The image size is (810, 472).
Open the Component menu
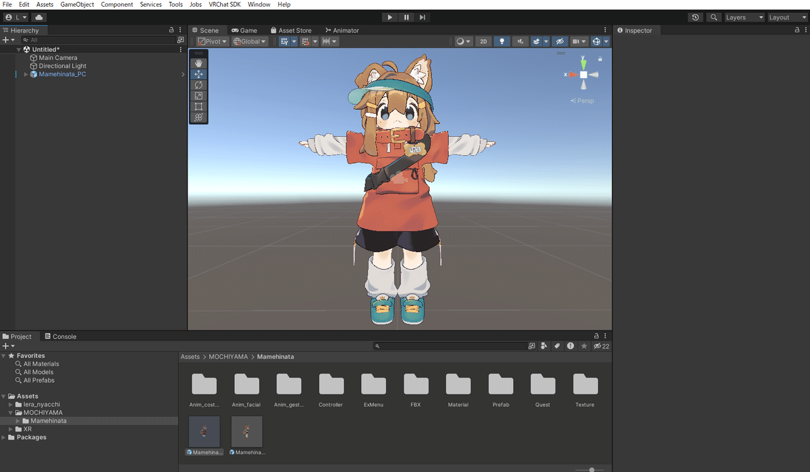pos(117,5)
